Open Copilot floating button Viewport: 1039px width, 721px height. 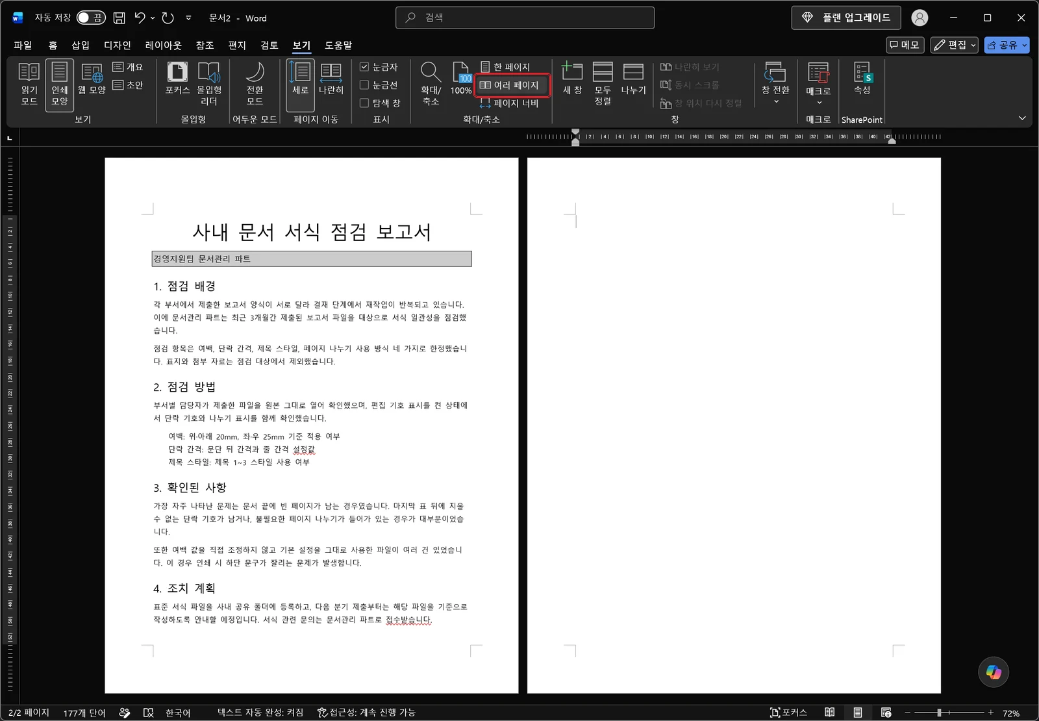coord(994,672)
